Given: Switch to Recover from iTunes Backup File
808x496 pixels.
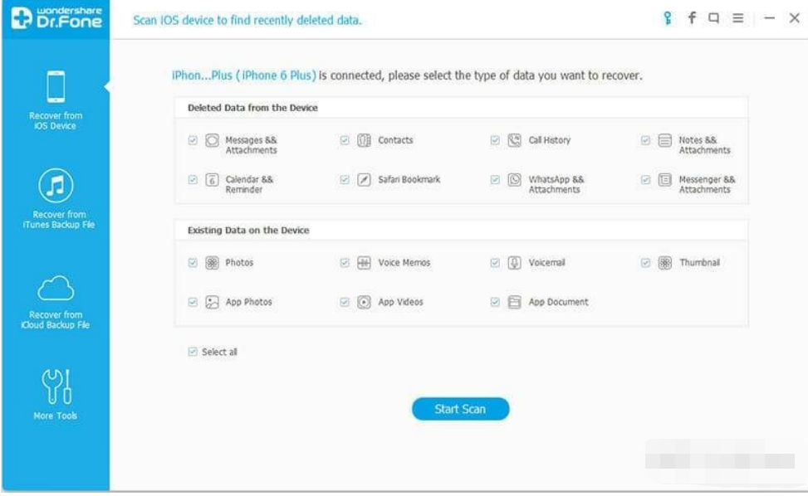Looking at the screenshot, I should pos(56,197).
